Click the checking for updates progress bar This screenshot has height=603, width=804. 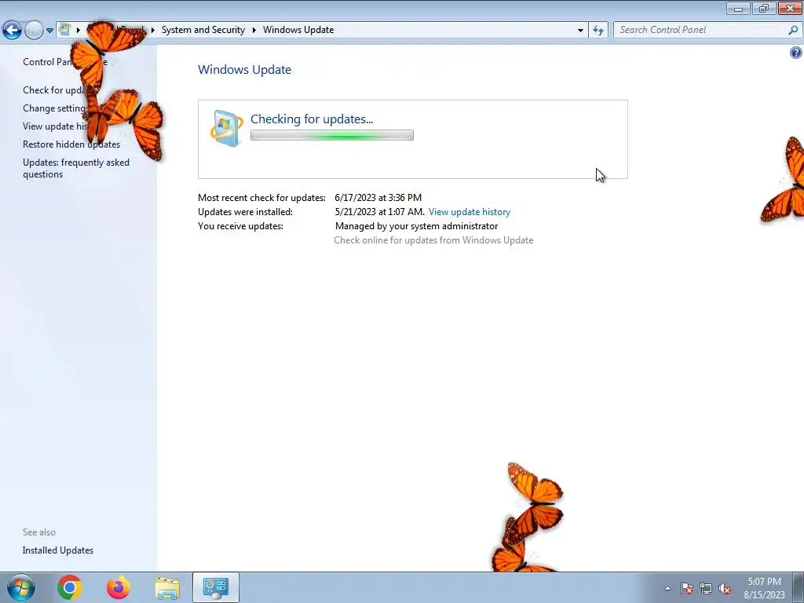click(x=332, y=135)
